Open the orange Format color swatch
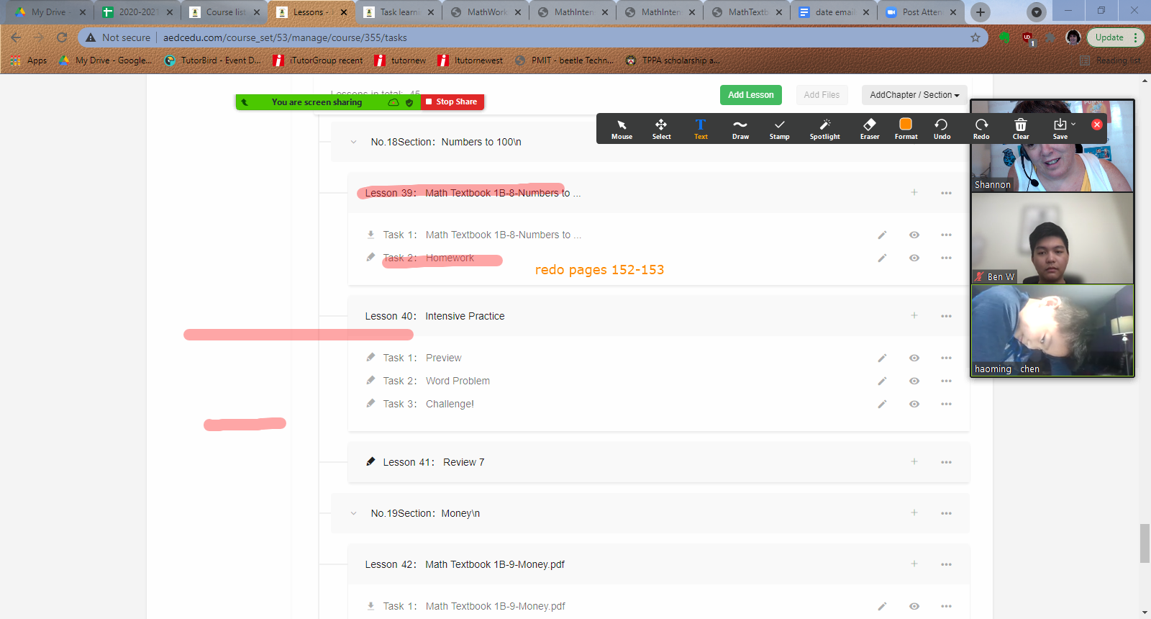Screen dimensions: 1151x619 906,125
